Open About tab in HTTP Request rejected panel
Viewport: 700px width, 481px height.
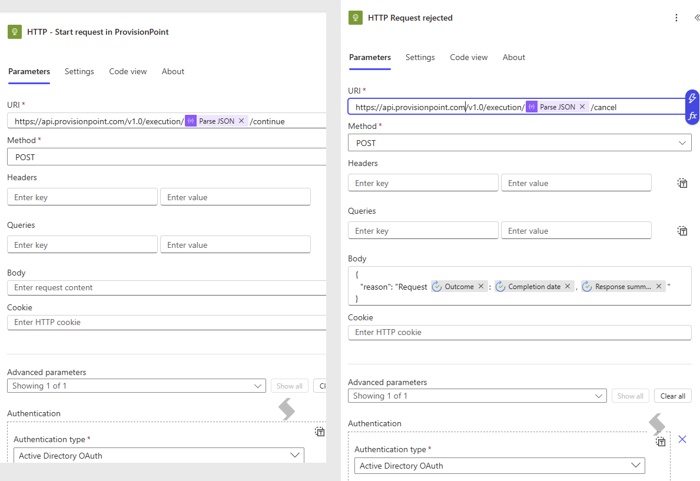514,57
